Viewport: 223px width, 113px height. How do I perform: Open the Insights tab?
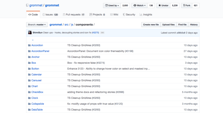(146, 14)
